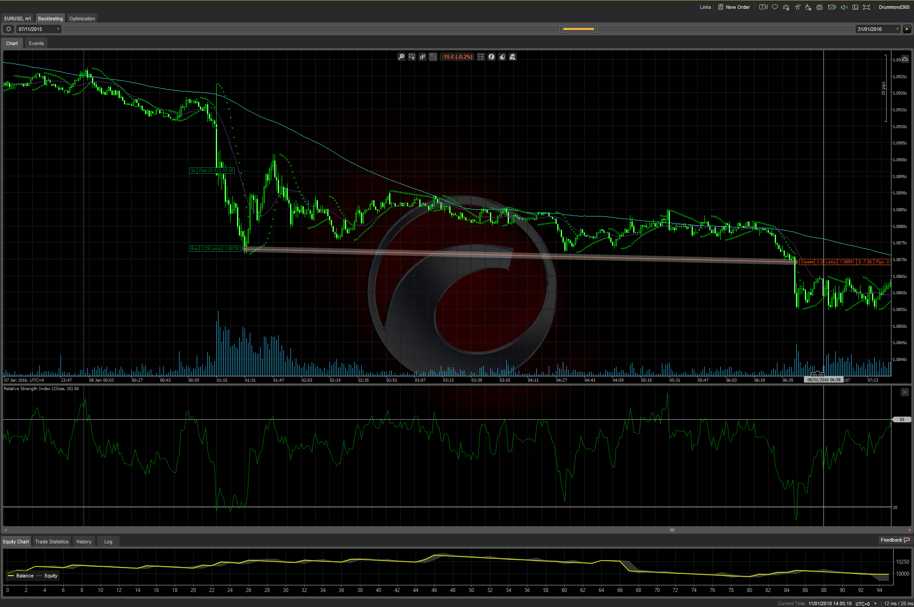The width and height of the screenshot is (914, 607).
Task: Select the EURUSD, m1 tab
Action: pyautogui.click(x=18, y=19)
